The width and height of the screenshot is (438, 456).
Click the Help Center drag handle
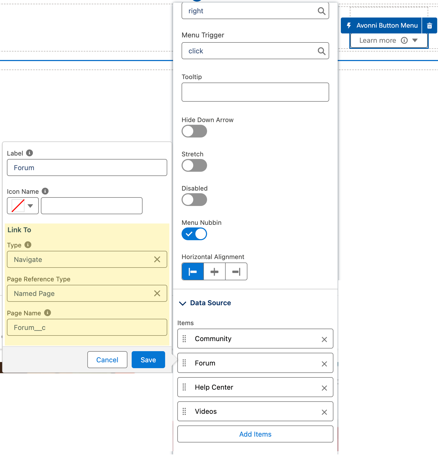click(x=184, y=387)
